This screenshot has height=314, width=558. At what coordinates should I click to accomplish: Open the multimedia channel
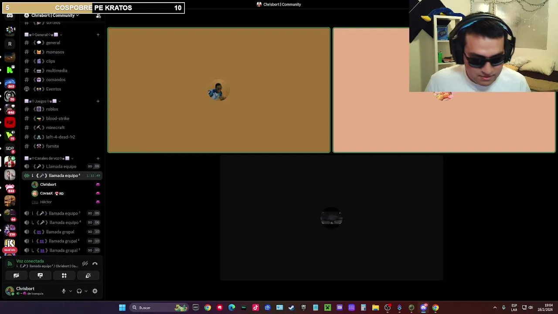click(x=62, y=71)
